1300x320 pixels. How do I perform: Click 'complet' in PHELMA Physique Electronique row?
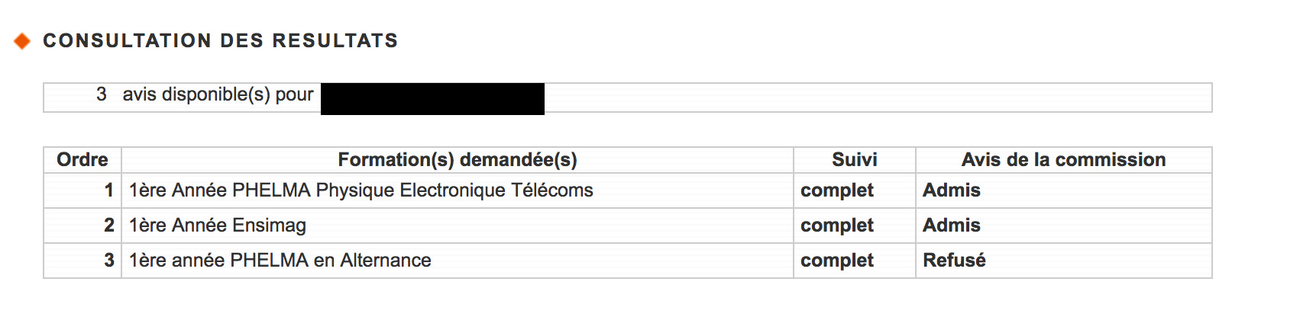click(836, 190)
